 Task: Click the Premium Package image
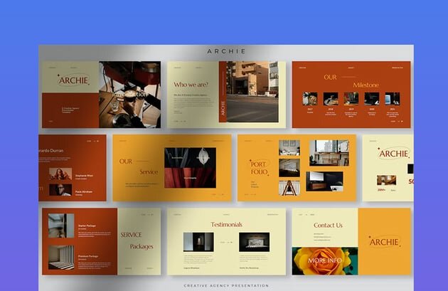pos(60,258)
